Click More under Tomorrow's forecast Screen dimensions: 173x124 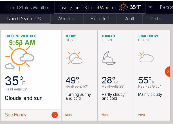(x=141, y=115)
